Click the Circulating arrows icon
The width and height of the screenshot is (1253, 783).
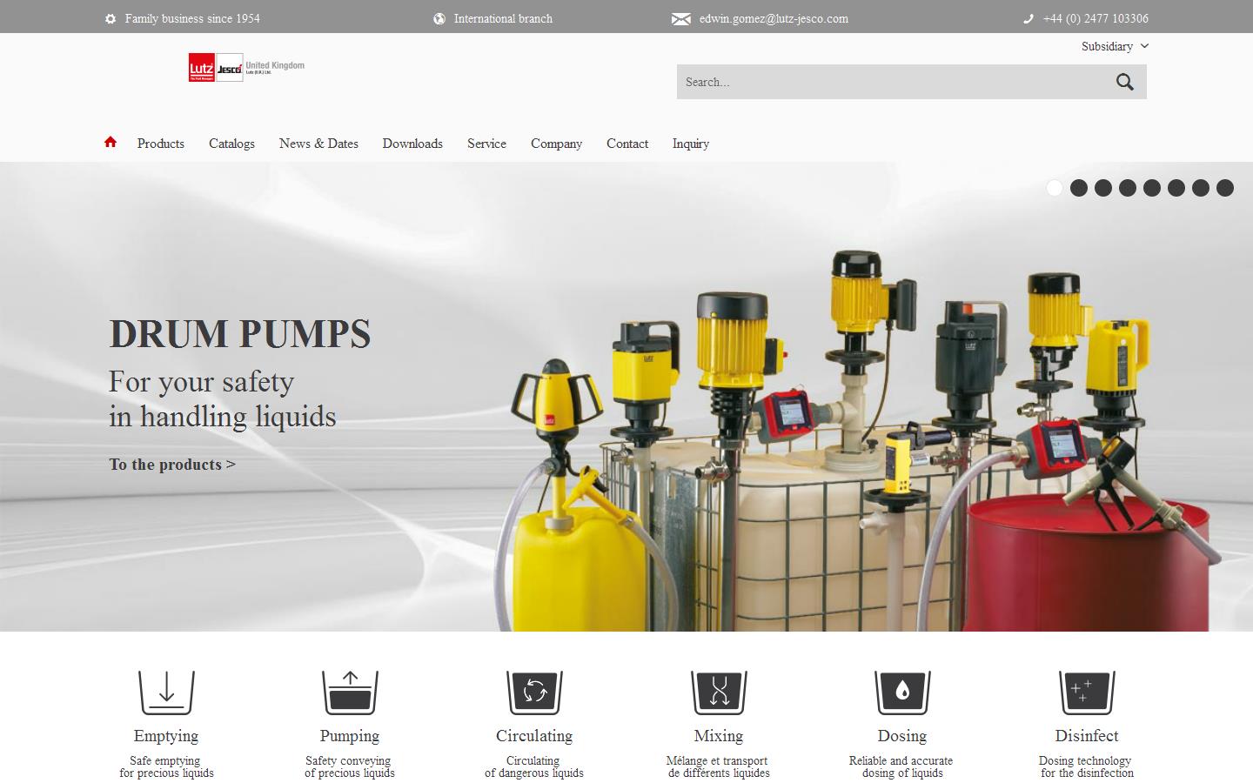point(533,690)
